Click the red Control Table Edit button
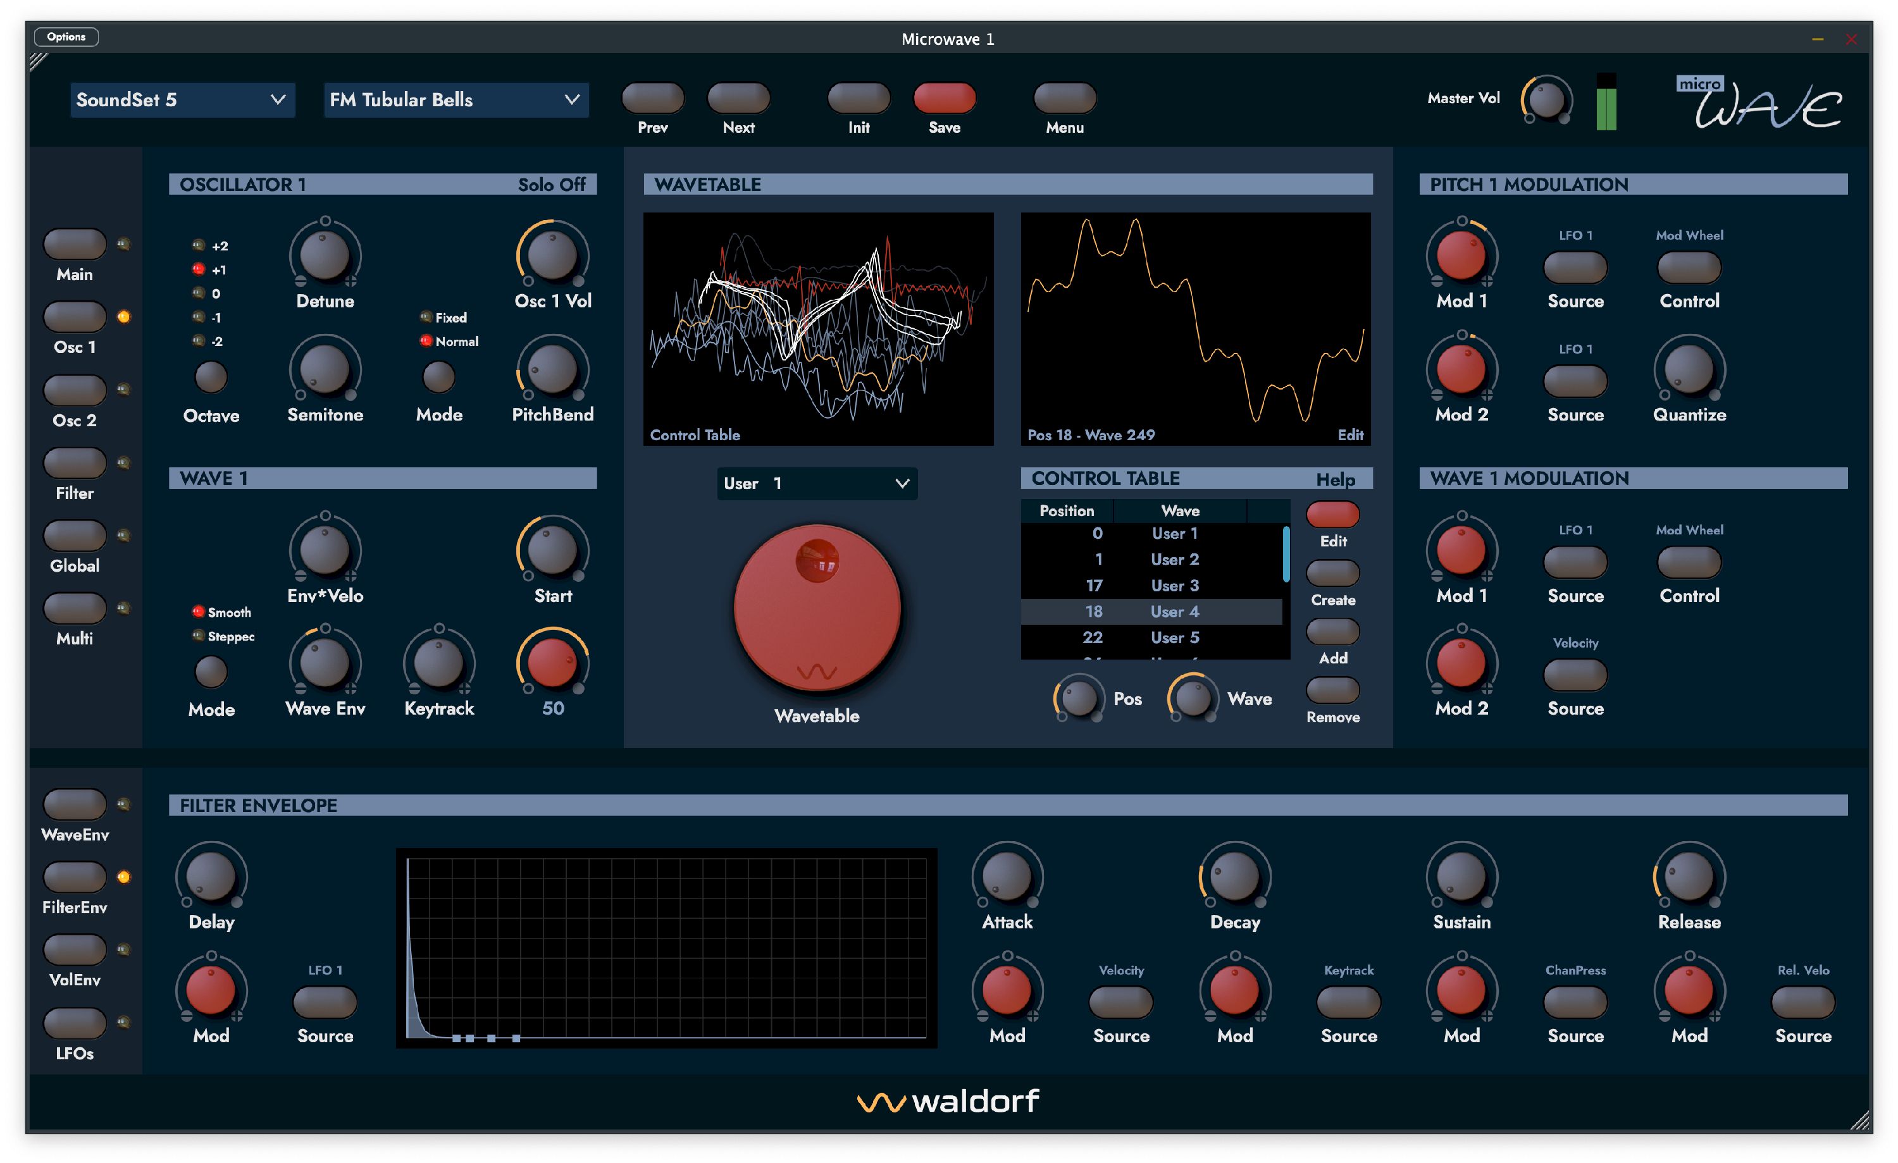This screenshot has width=1898, height=1163. (x=1332, y=514)
